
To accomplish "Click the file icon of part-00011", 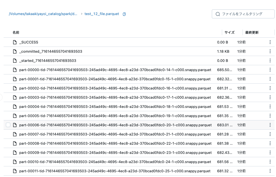I will click(15, 171).
